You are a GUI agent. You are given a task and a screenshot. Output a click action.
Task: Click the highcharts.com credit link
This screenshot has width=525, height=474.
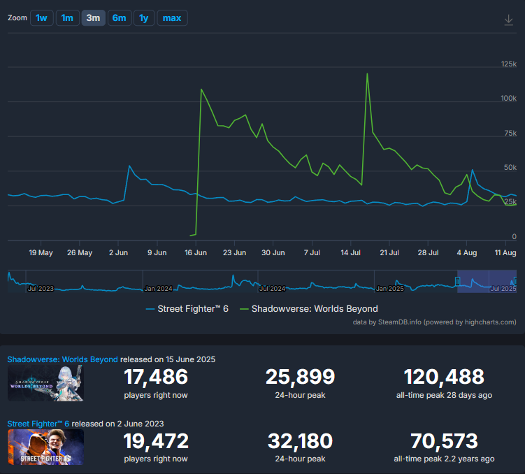481,322
